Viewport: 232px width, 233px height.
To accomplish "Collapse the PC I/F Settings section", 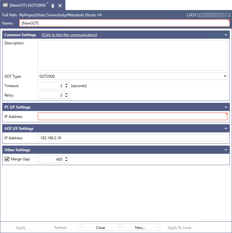I will [x=226, y=107].
